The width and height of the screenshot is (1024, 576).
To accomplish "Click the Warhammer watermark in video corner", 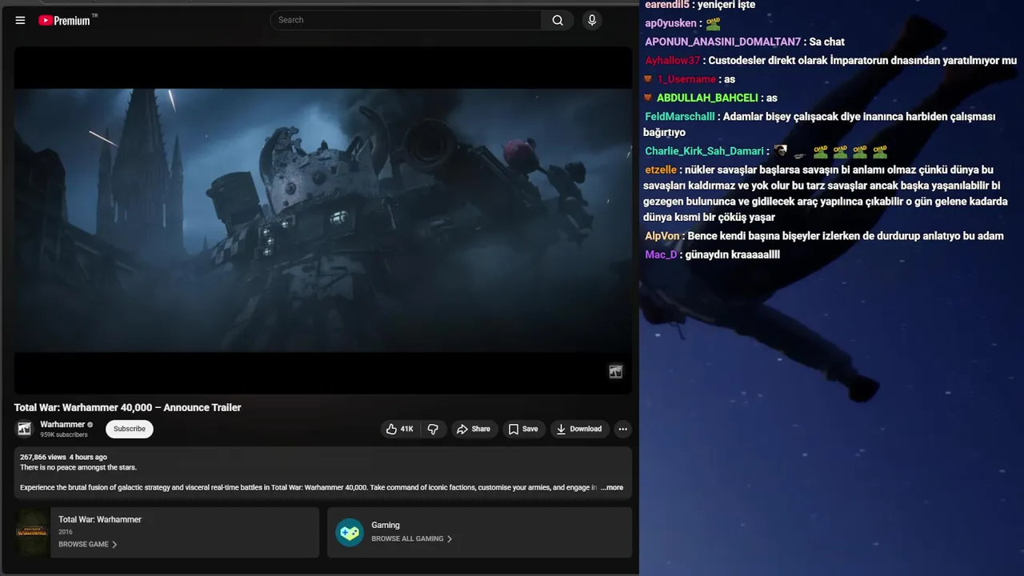I will (x=615, y=371).
